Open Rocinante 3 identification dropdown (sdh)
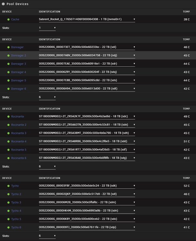Screen dimensions: 196x241 point(87,133)
